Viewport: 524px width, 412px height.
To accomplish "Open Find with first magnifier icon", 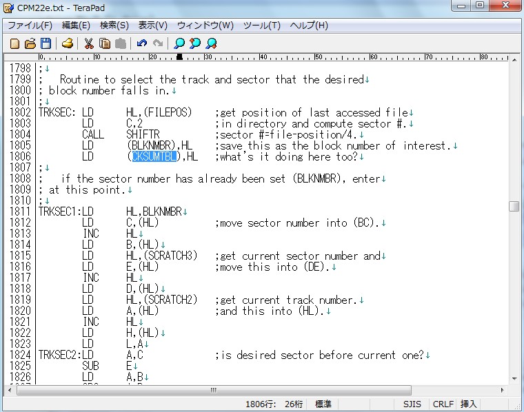I will tap(179, 43).
